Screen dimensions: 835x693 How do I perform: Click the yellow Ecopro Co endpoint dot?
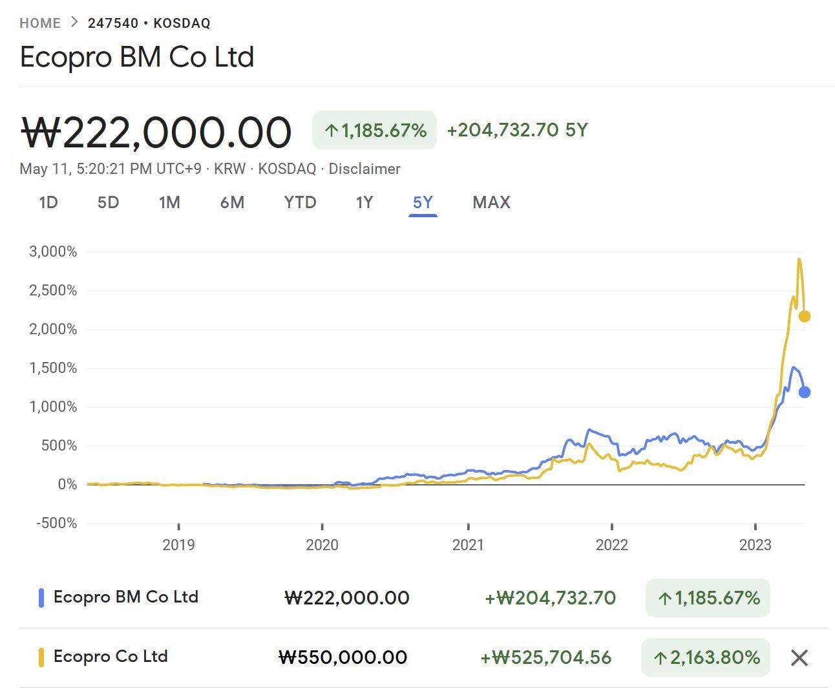pos(804,316)
